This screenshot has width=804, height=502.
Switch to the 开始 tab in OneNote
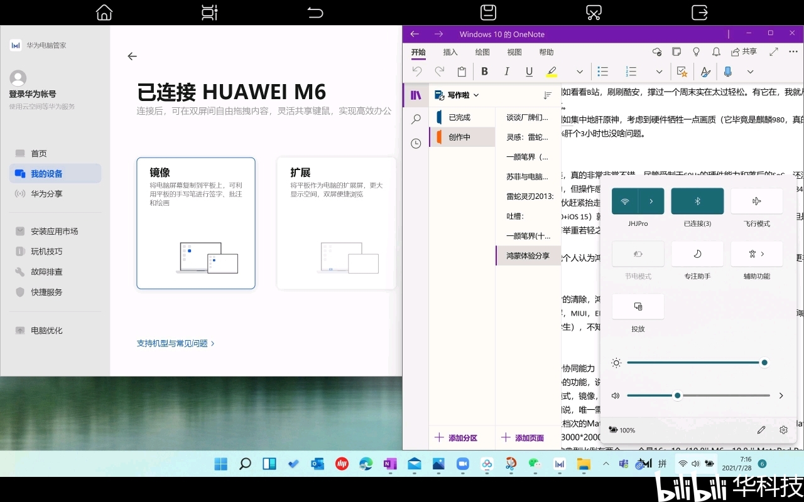[x=418, y=52]
